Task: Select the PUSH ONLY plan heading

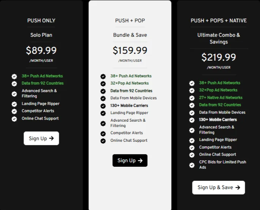Action: click(x=41, y=20)
